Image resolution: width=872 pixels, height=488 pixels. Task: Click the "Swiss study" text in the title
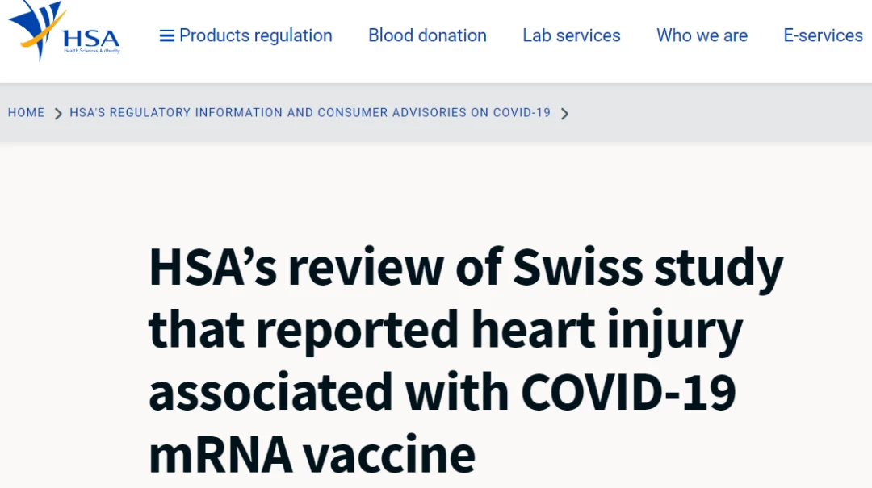[648, 269]
